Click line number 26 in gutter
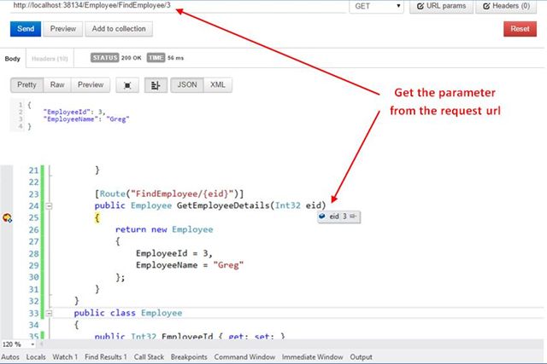Viewport: 547px width, 364px height. 33,229
